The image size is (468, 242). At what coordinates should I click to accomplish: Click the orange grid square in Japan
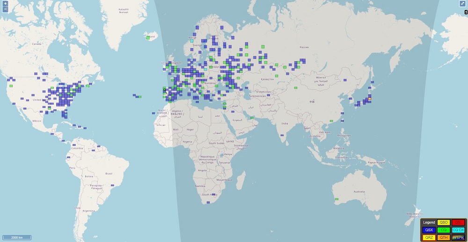tap(370, 99)
